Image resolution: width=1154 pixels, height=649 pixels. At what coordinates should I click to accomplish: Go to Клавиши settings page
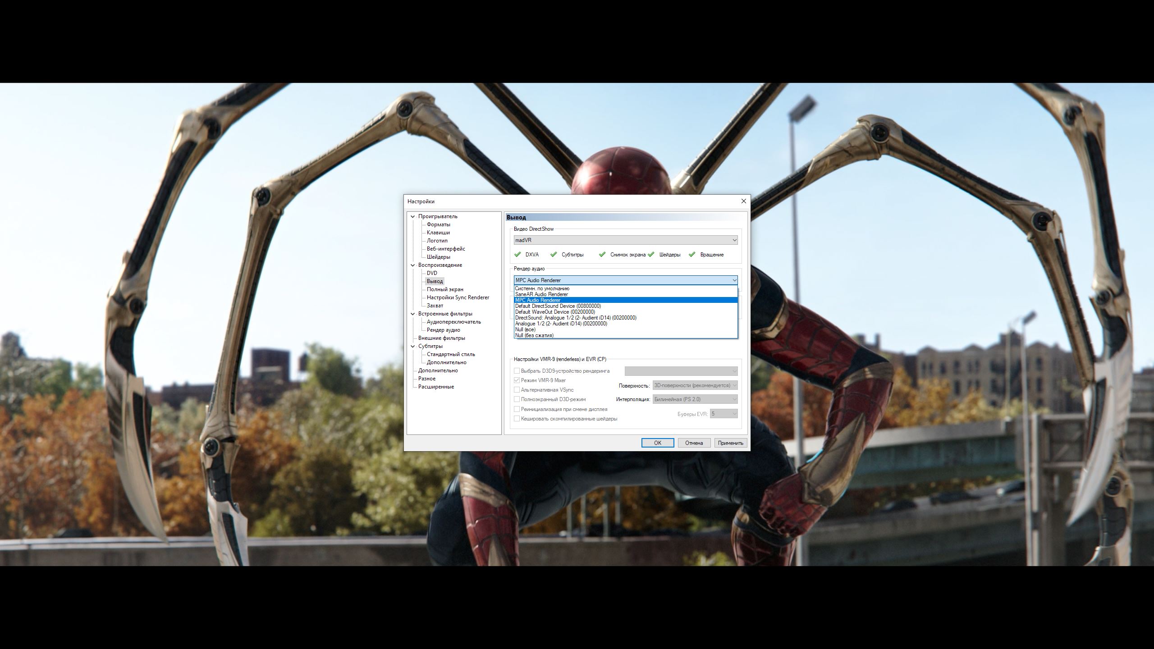(438, 233)
